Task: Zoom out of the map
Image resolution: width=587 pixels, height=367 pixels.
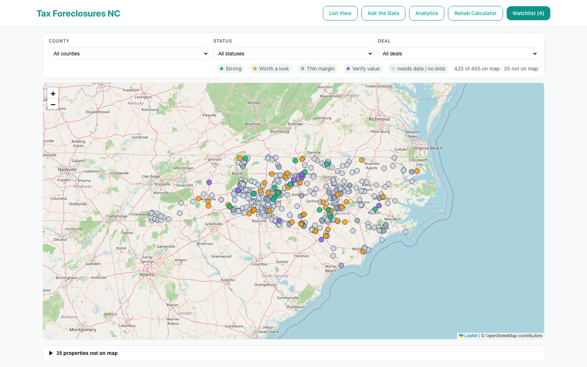Action: point(53,104)
